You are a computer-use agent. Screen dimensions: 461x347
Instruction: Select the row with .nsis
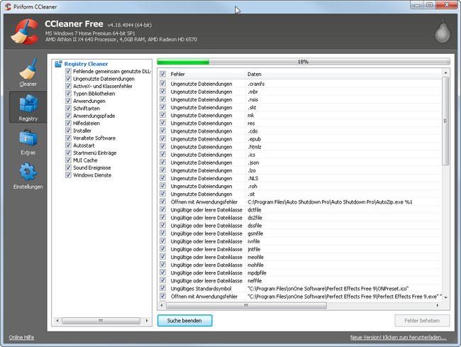[x=300, y=99]
